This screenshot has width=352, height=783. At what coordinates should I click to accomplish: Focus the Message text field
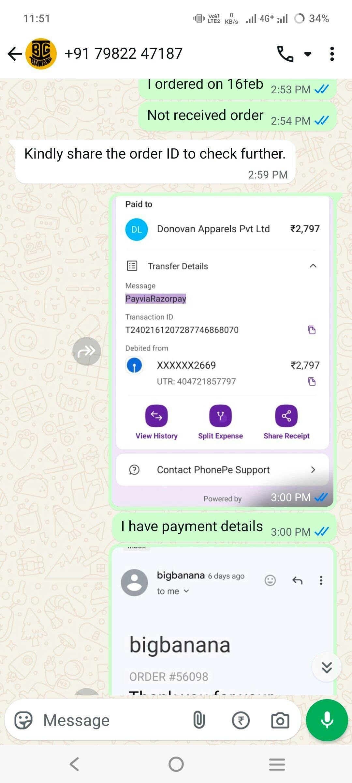coord(111,720)
